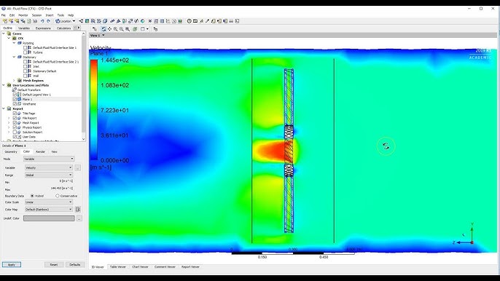Image resolution: width=500 pixels, height=281 pixels.
Task: Click the Print icon in main toolbar
Action: click(231, 21)
